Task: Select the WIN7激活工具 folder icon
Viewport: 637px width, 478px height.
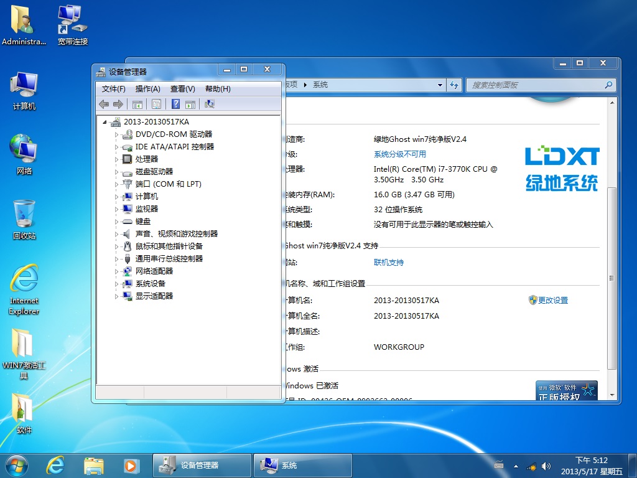Action: coord(24,354)
